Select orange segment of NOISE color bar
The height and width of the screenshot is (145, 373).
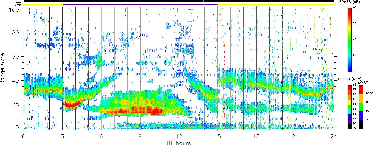click(361, 98)
